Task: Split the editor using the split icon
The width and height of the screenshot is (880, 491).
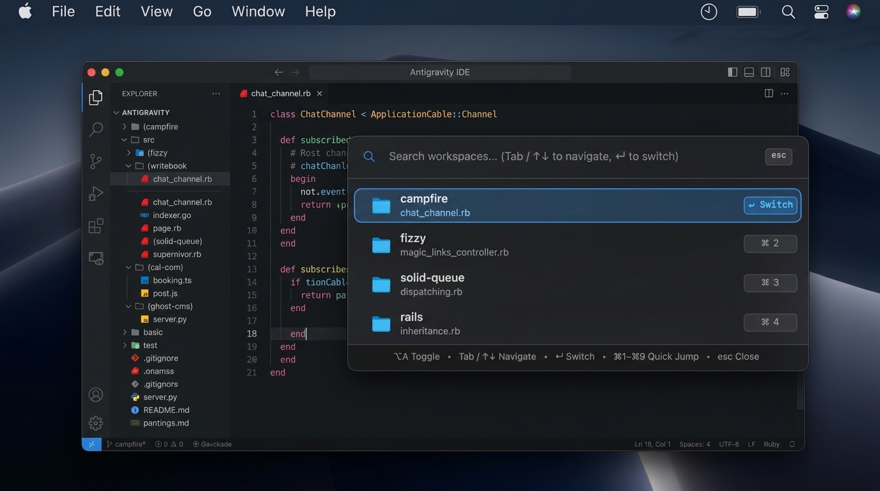Action: click(769, 93)
